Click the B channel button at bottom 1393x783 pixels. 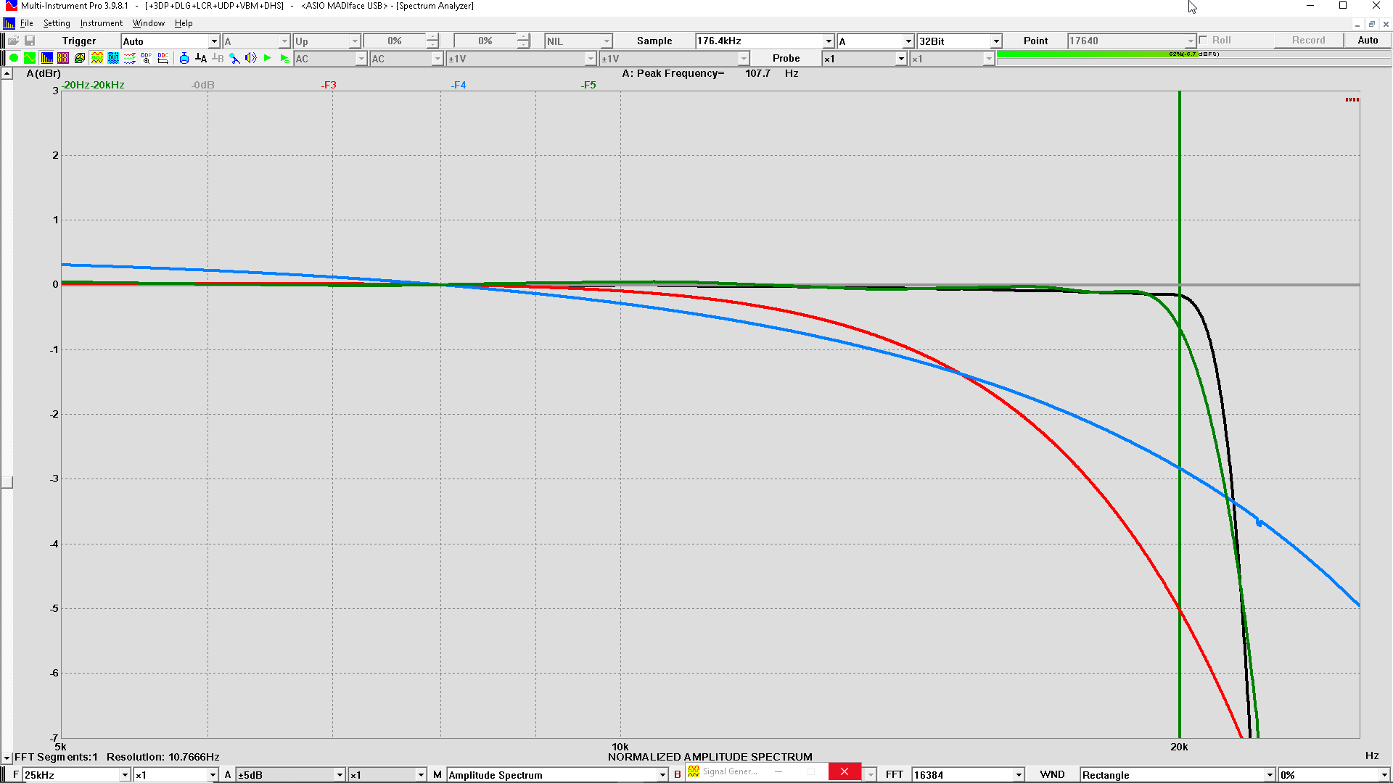coord(678,775)
